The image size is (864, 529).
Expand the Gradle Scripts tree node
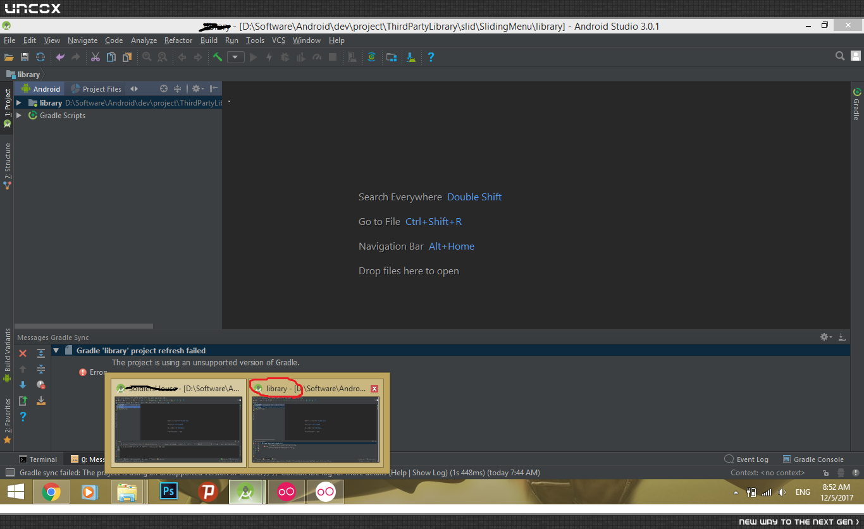click(19, 116)
